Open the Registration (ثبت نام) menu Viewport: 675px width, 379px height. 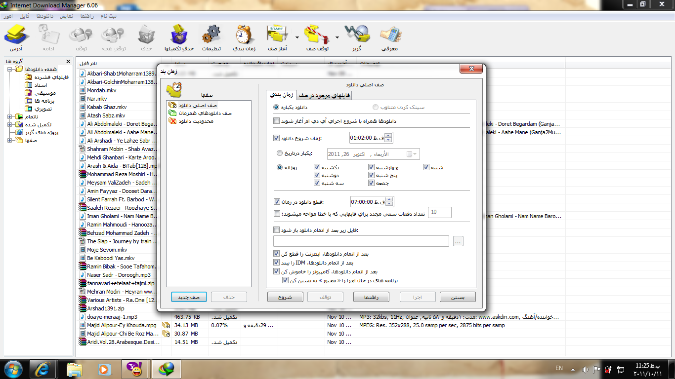click(x=109, y=16)
